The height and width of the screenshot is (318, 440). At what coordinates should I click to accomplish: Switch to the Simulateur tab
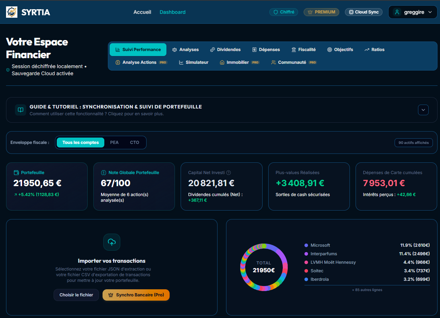coord(194,62)
